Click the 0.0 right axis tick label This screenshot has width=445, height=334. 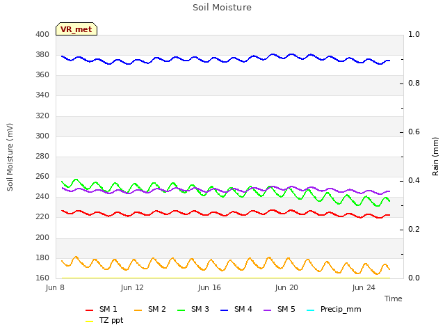coord(414,278)
